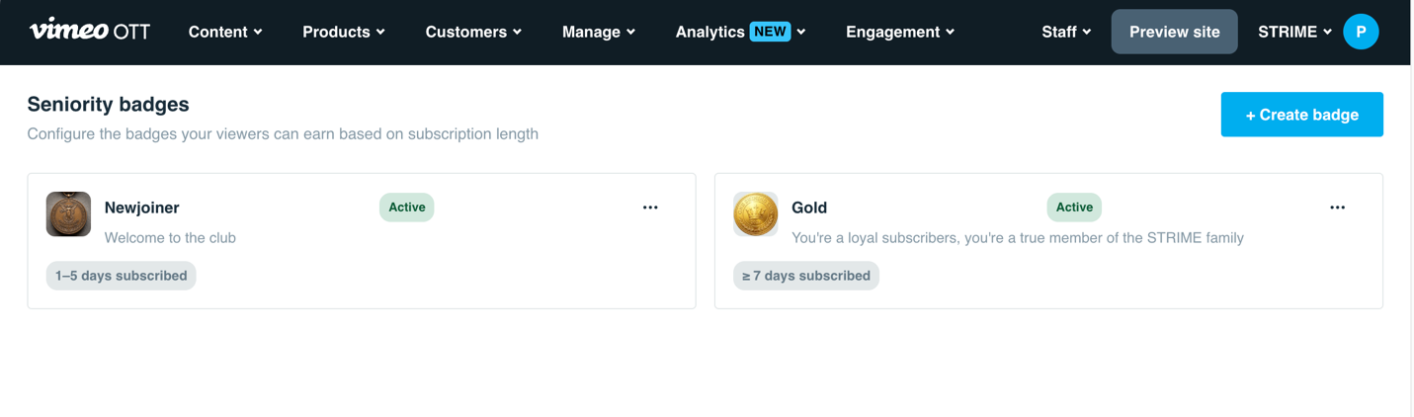Open the Manage menu
The width and height of the screenshot is (1414, 417).
click(x=599, y=32)
